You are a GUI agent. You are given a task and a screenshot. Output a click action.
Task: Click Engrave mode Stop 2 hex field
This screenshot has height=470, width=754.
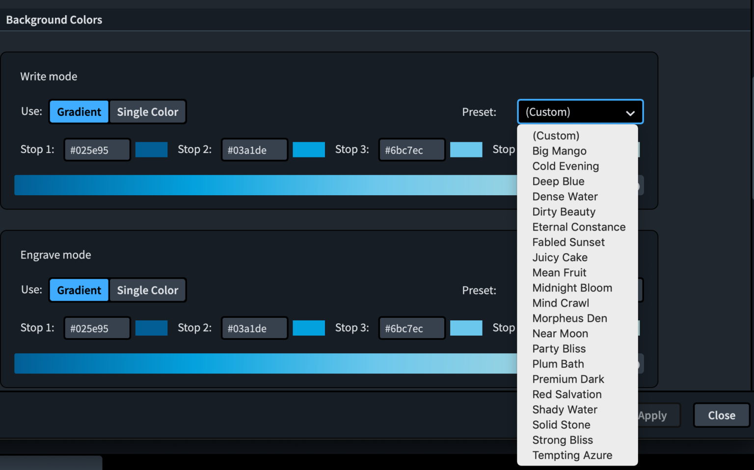254,329
